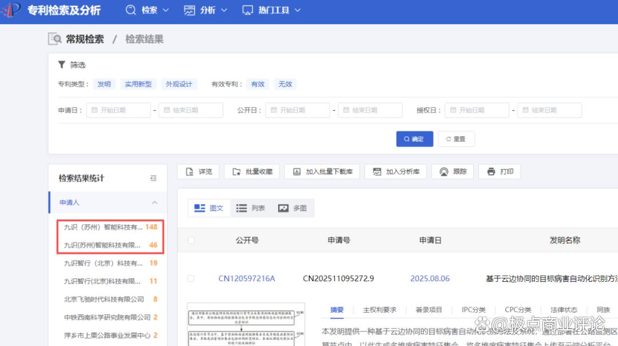Select applicant 九识(苏州)智能科技有限... 46

pyautogui.click(x=110, y=245)
